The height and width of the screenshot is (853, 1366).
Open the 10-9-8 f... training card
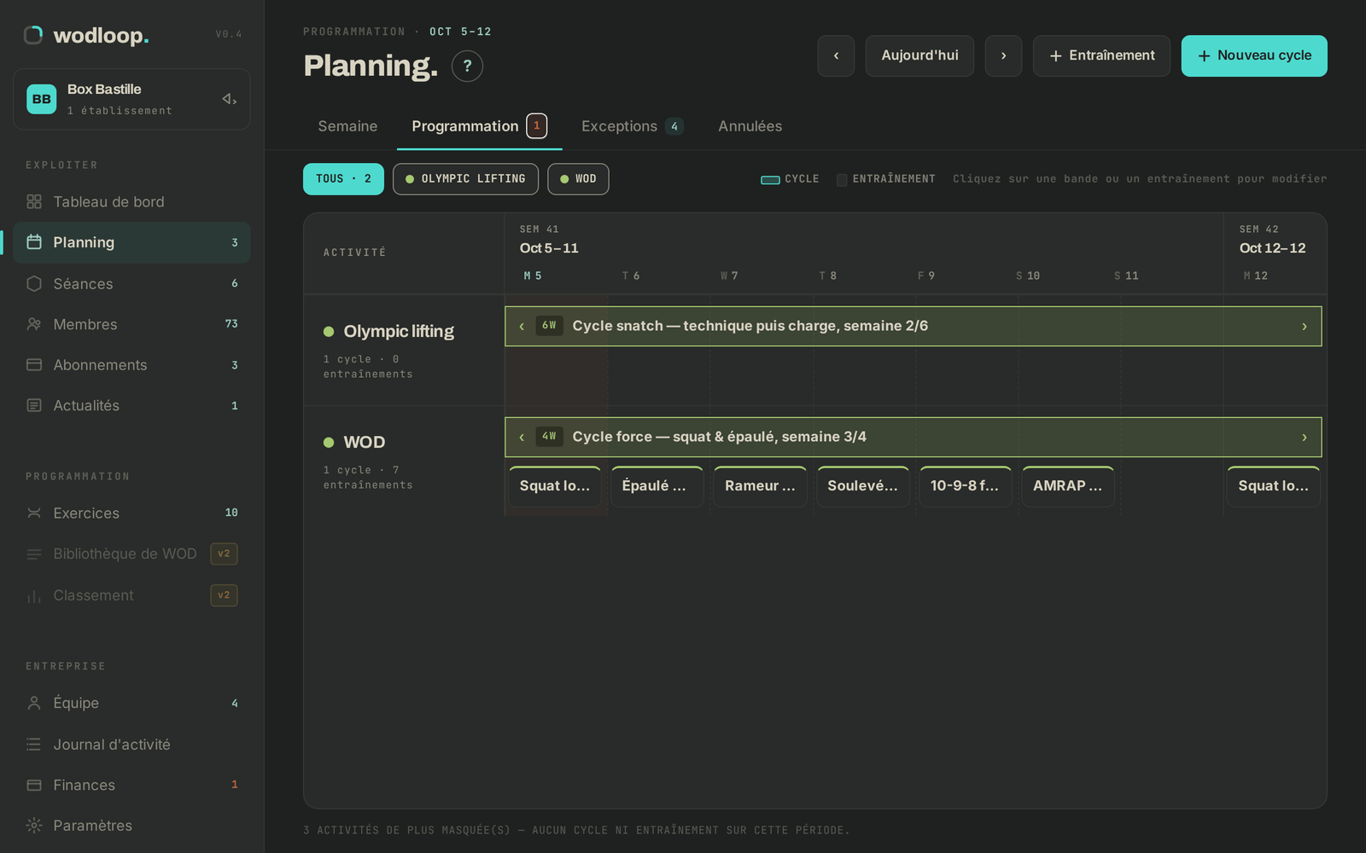click(x=966, y=486)
